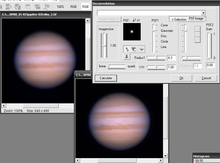The height and width of the screenshot is (163, 220).
Task: Select the hand drawing tool for PSF
Action: point(134,49)
